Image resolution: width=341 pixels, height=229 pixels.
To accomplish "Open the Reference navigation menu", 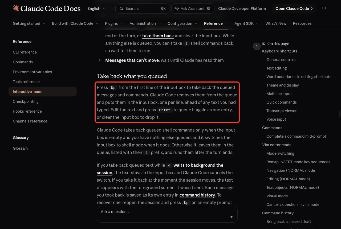I will pos(216,23).
